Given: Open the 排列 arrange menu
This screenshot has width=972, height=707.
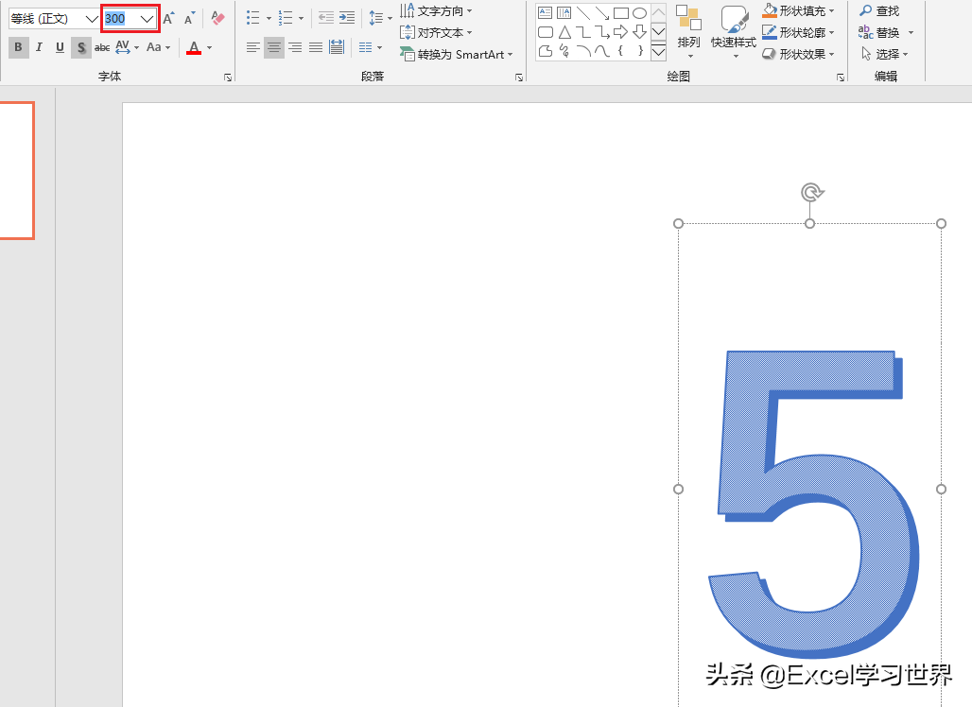Looking at the screenshot, I should tap(688, 32).
